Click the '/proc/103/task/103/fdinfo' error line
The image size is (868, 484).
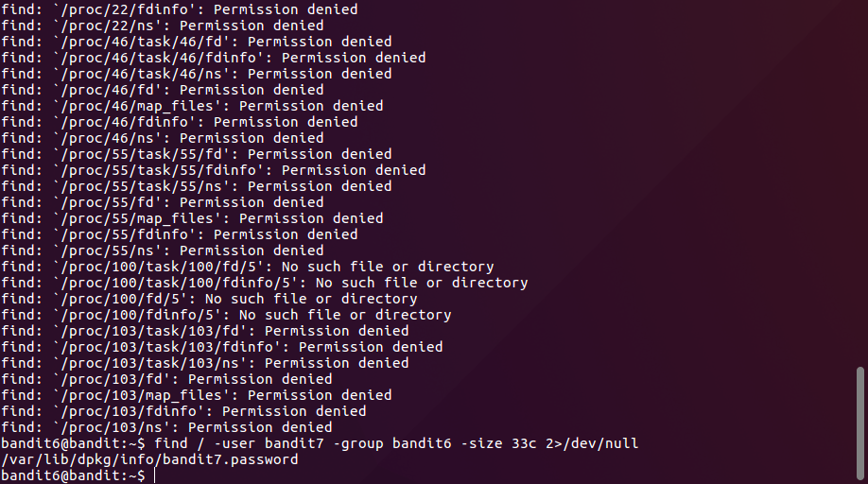[x=222, y=347]
